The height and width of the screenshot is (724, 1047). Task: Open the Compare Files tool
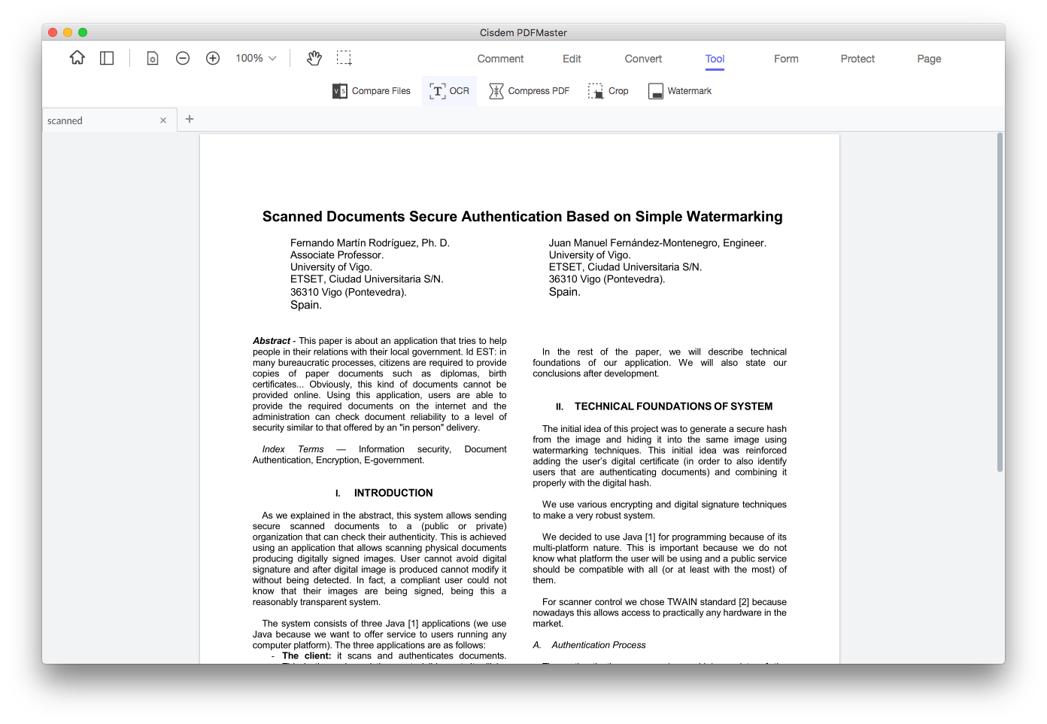click(371, 90)
